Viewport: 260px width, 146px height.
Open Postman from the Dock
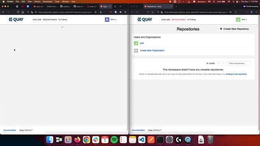pos(151,140)
